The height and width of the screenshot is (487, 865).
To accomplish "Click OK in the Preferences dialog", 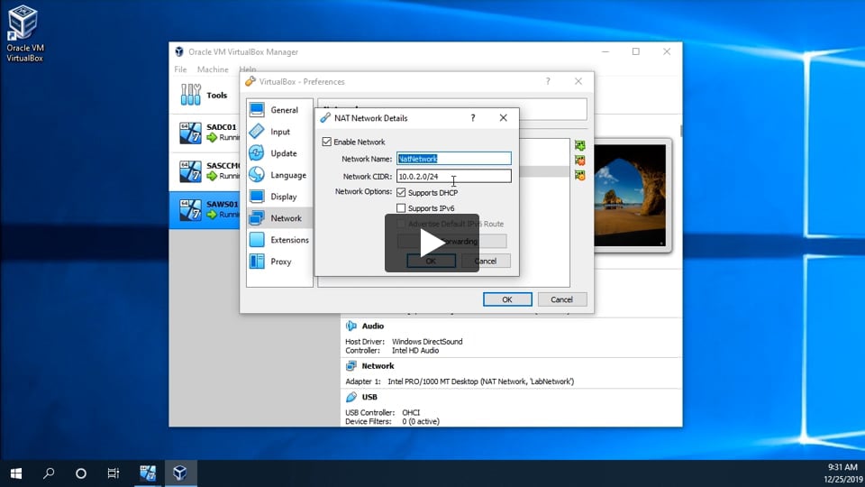I will click(506, 299).
